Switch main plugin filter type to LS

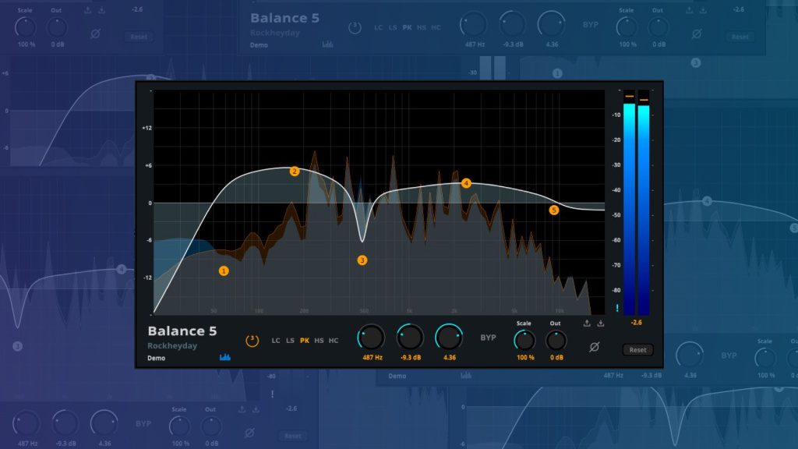290,341
